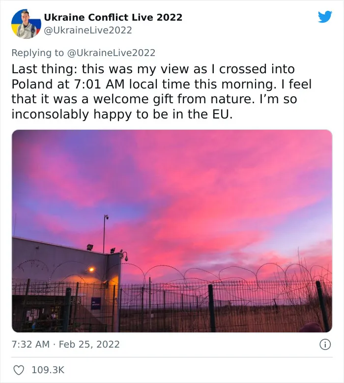The image size is (344, 383).
Task: Open the pink sunrise sky photo
Action: tap(172, 231)
